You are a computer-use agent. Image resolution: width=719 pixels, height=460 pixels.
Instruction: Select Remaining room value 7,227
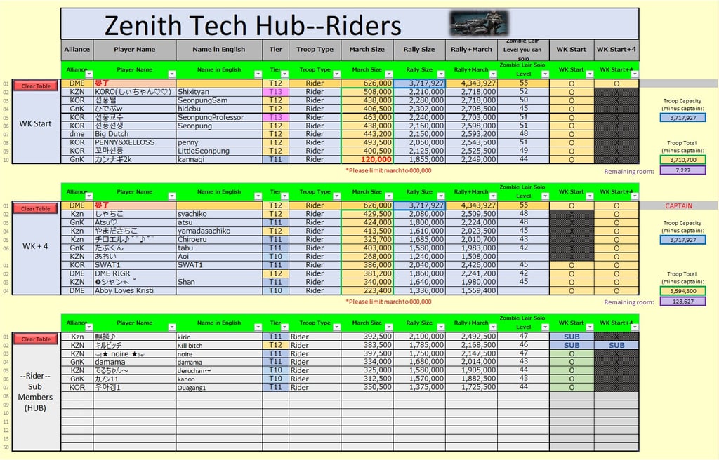(682, 170)
